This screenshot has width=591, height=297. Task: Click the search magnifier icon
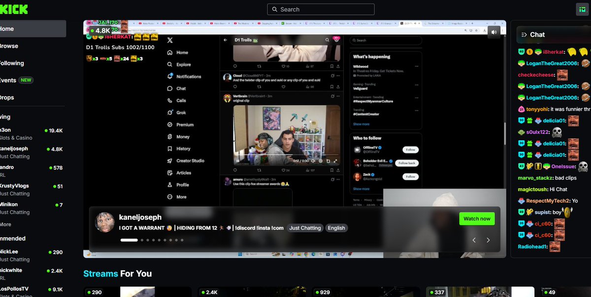tap(275, 9)
